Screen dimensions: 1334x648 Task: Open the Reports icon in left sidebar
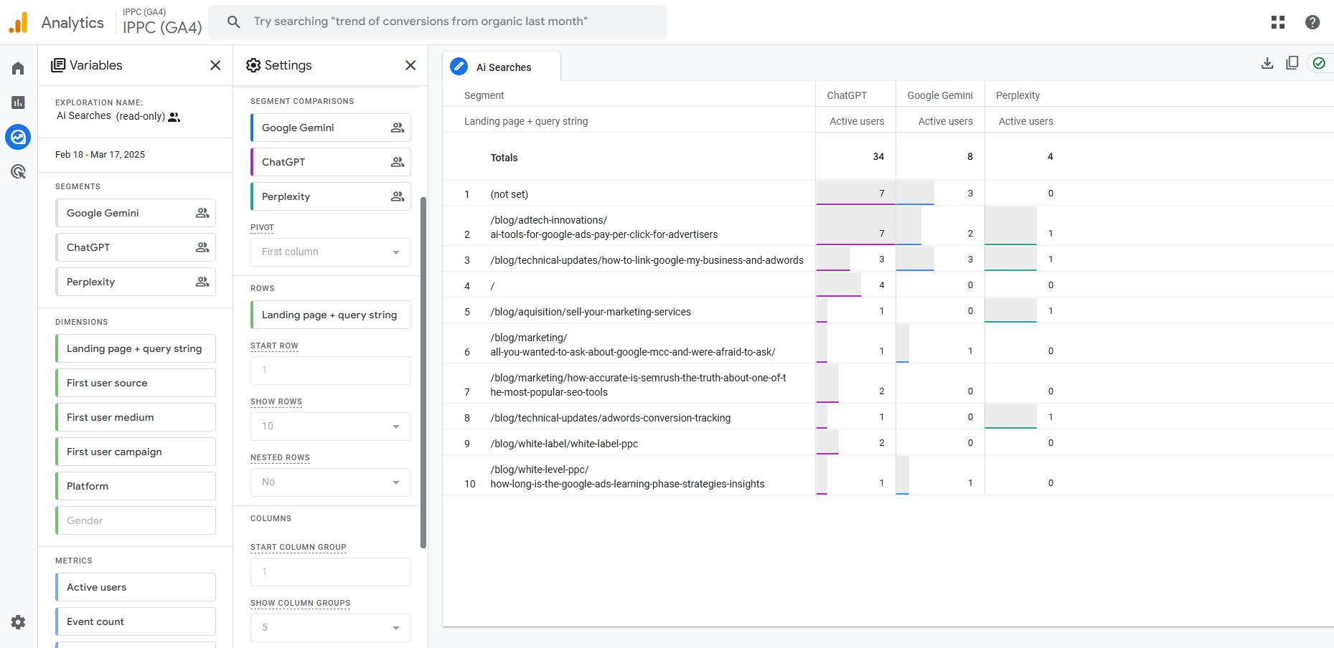pyautogui.click(x=18, y=103)
